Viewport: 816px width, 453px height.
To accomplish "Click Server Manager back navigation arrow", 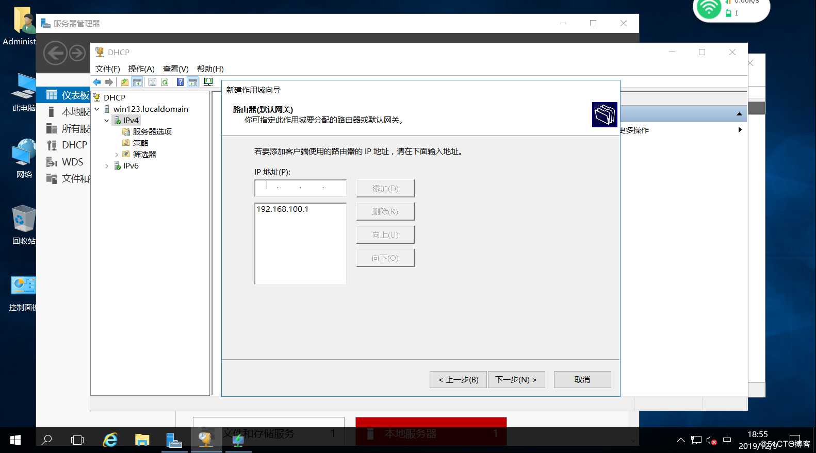I will [55, 53].
